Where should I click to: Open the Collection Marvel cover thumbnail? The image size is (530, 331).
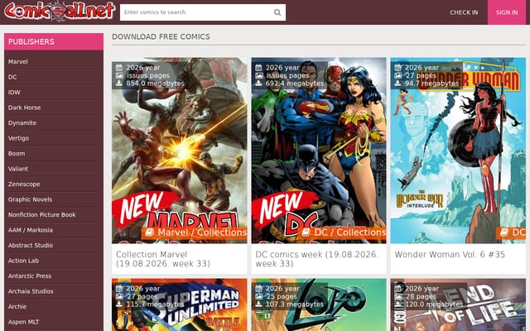180,151
